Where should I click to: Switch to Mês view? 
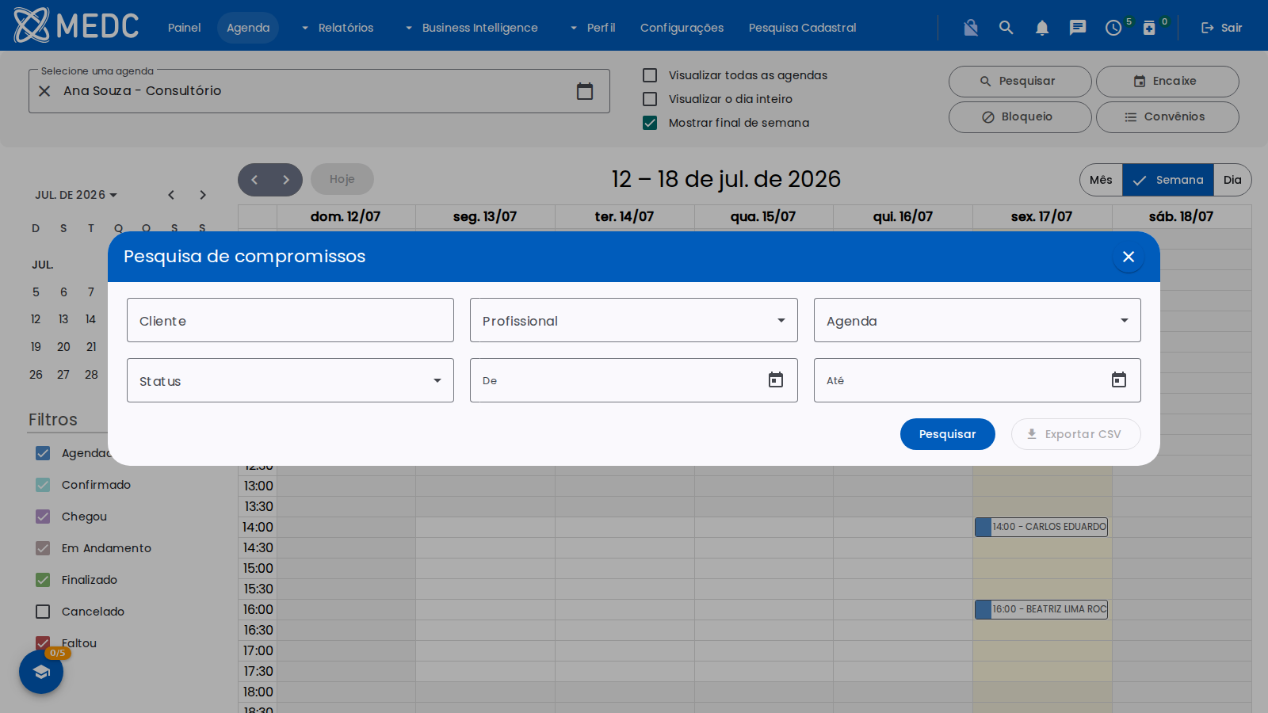[x=1101, y=180]
